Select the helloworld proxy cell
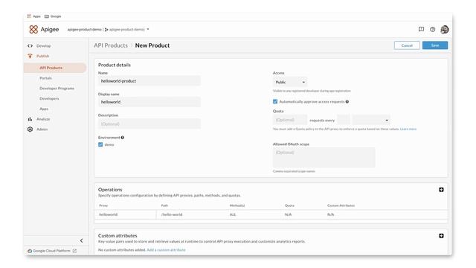The width and height of the screenshot is (476, 268). [x=108, y=214]
